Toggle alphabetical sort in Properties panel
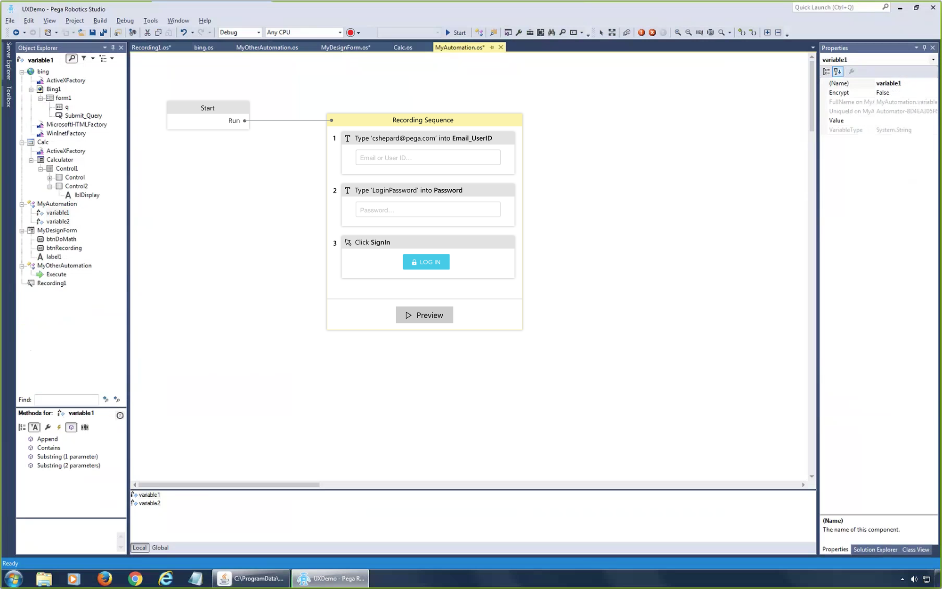Viewport: 942px width, 589px height. coord(837,72)
